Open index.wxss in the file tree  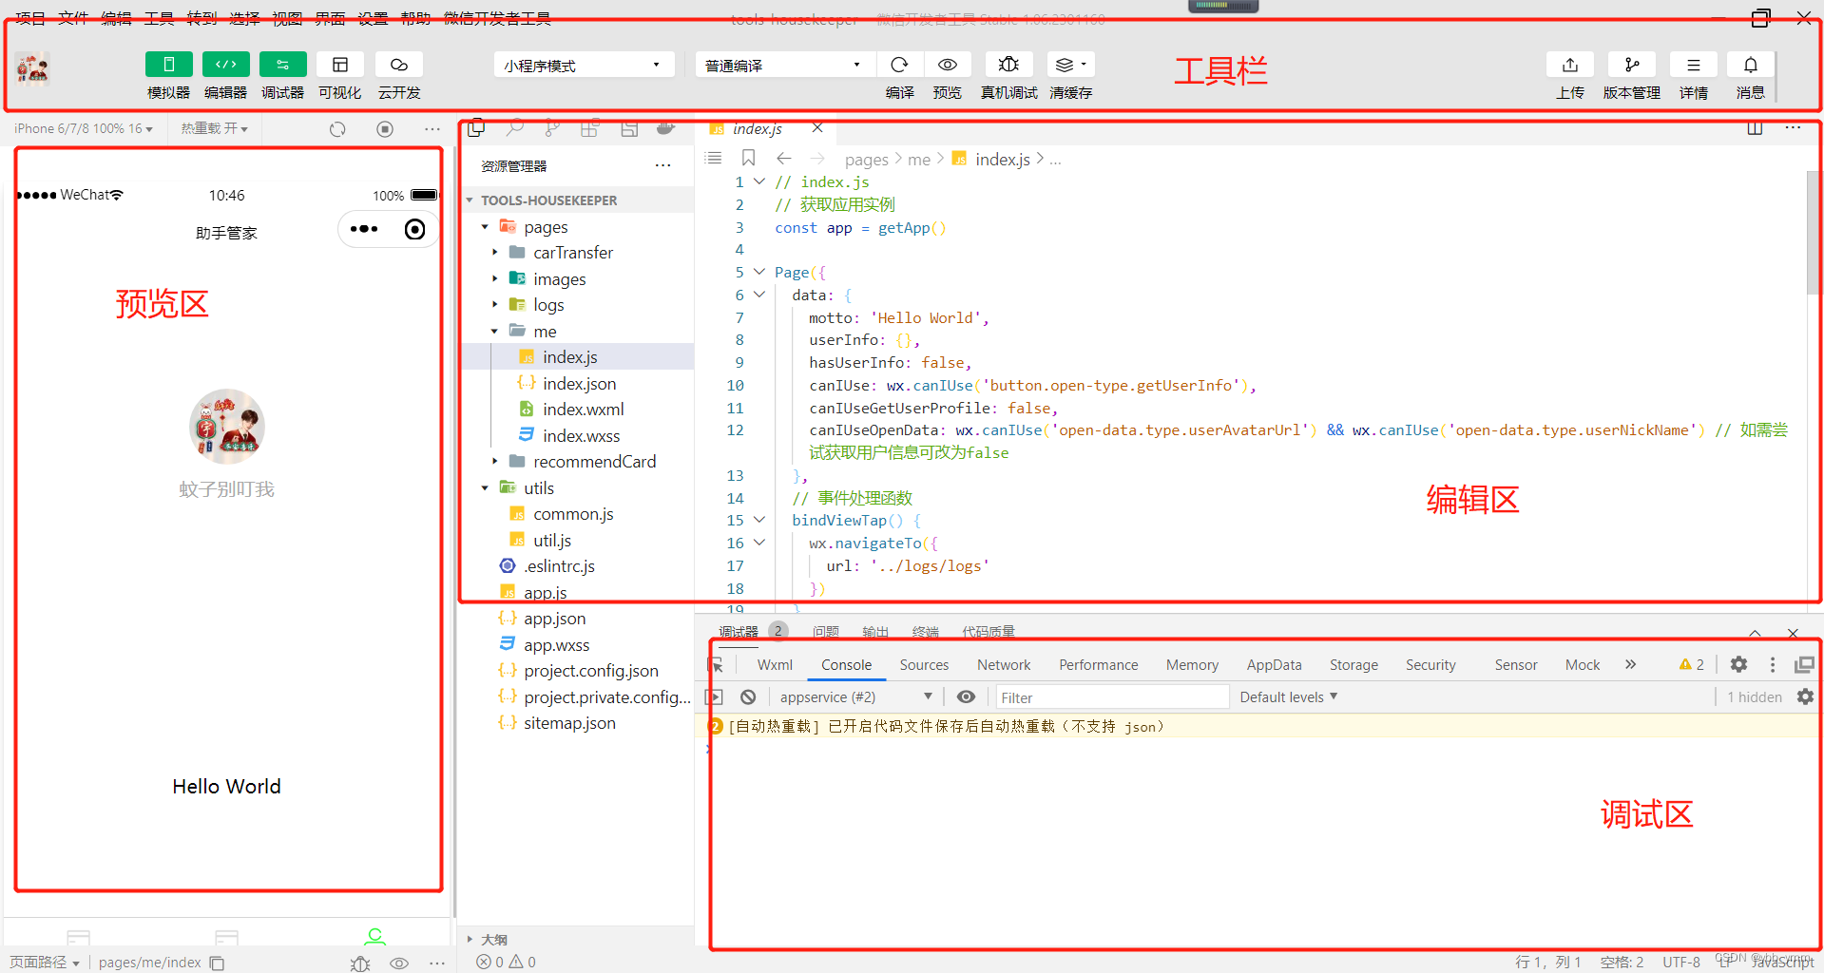point(581,436)
